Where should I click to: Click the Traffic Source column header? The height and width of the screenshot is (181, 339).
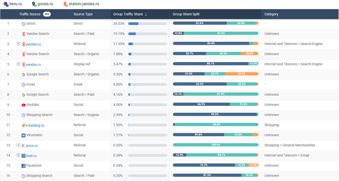pos(30,14)
